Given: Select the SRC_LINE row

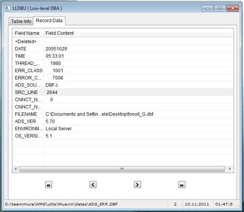Looking at the screenshot, I should [123, 92].
